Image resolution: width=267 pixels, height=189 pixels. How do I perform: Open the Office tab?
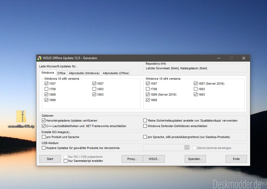coord(61,73)
